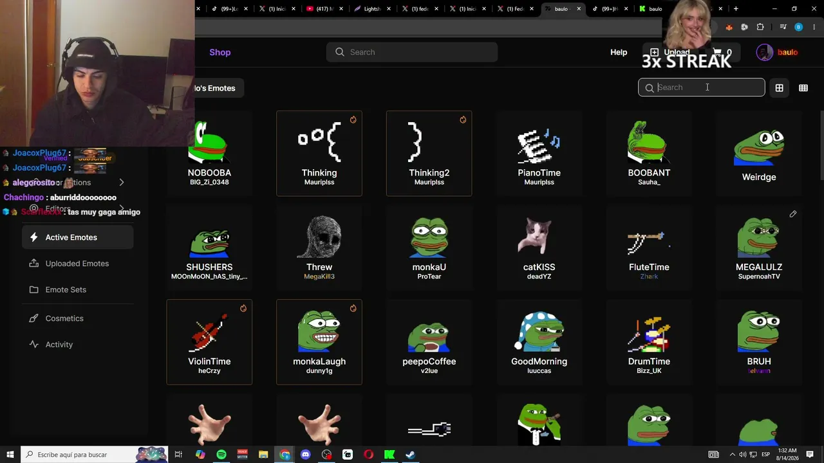
Task: Click the flame icon on ViolinTime emote
Action: click(x=243, y=309)
